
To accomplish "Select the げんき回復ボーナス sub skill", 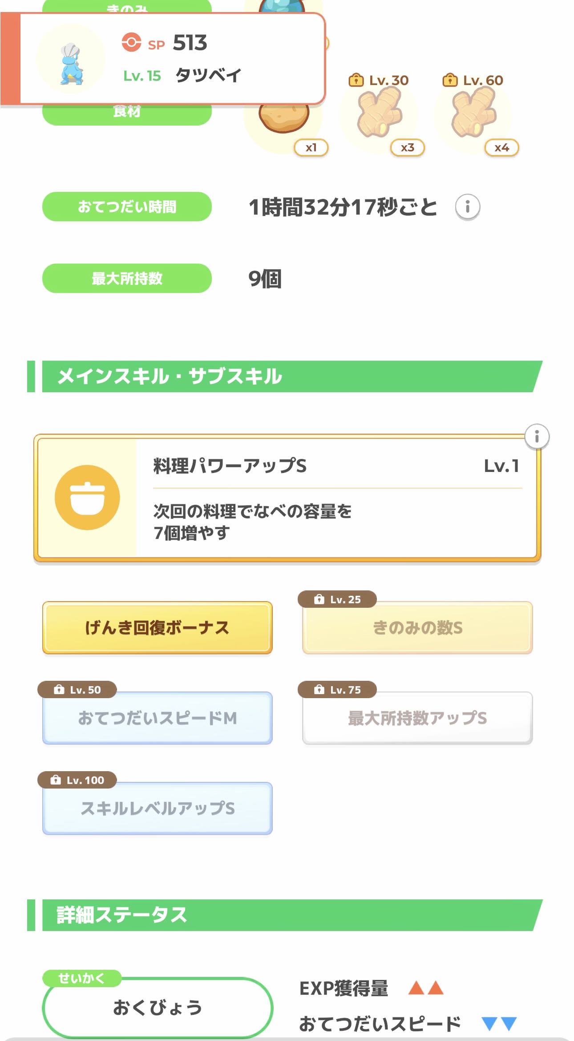I will click(157, 628).
